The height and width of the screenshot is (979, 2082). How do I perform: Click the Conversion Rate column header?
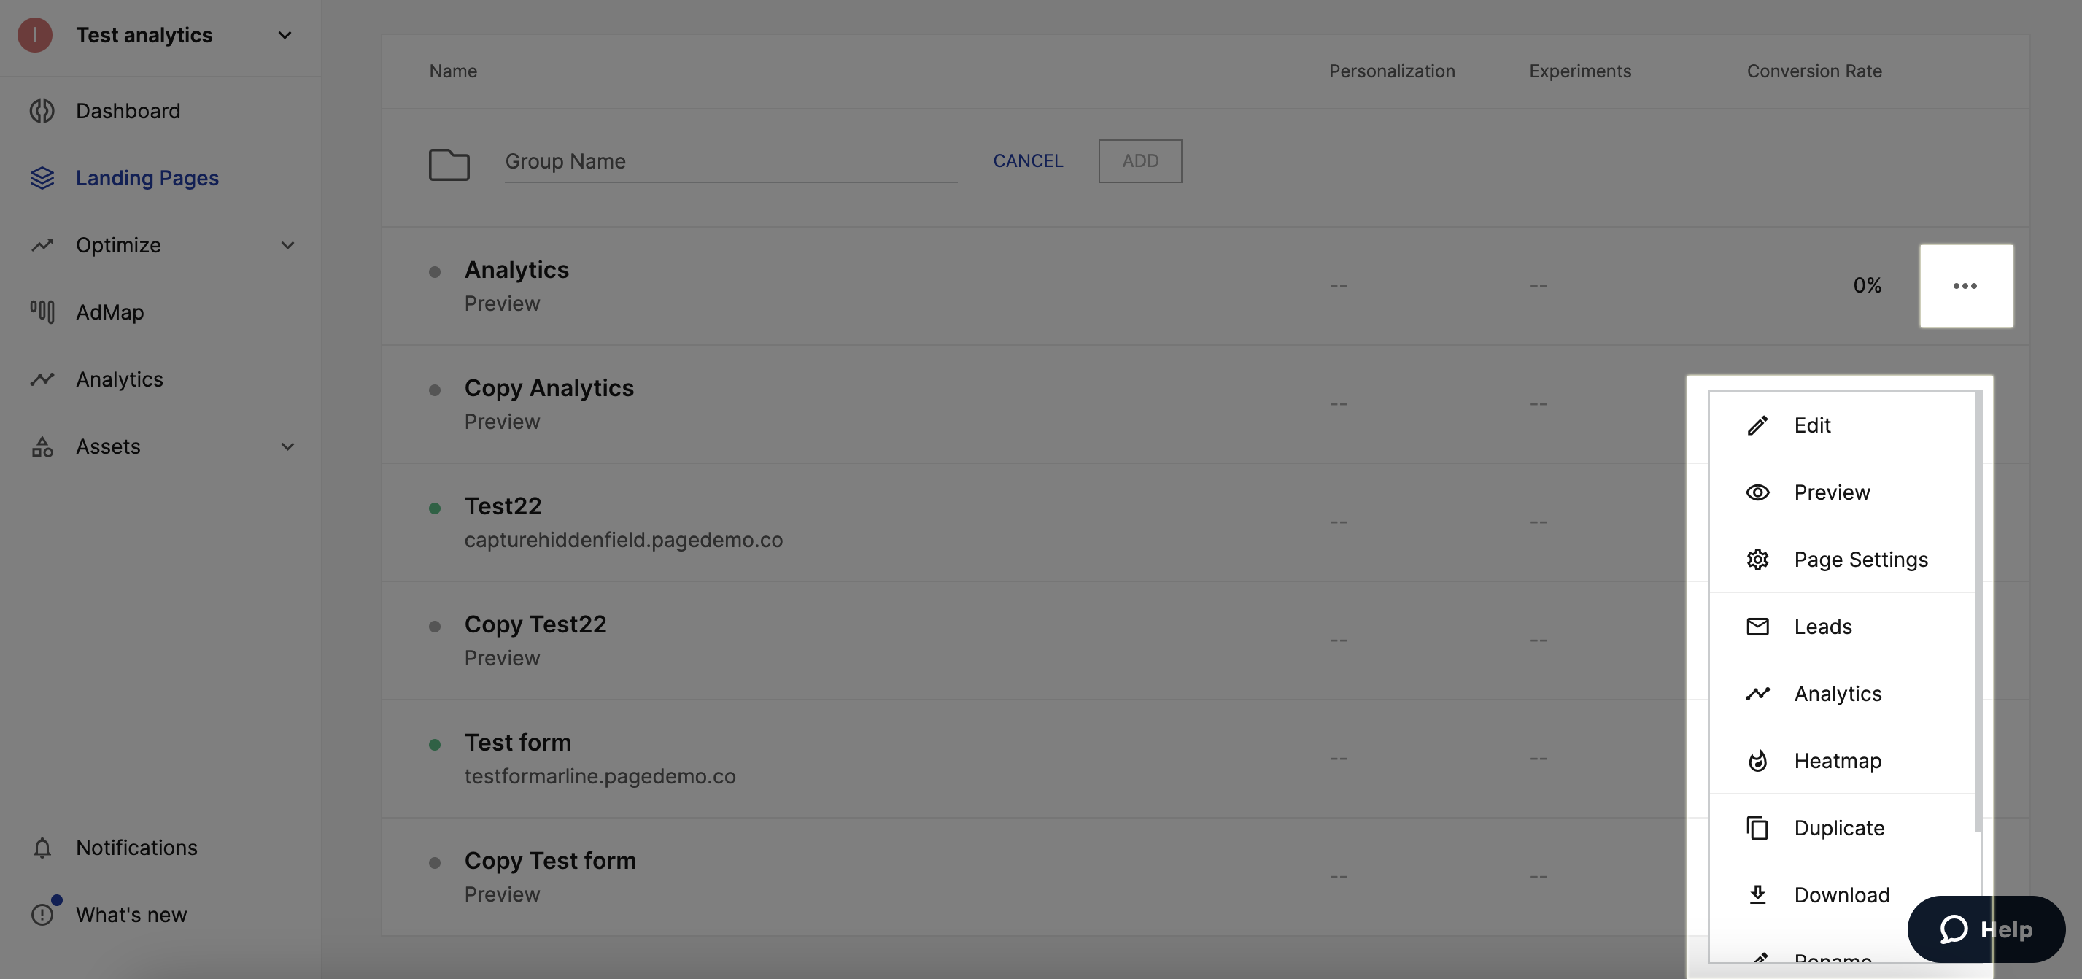pyautogui.click(x=1814, y=71)
